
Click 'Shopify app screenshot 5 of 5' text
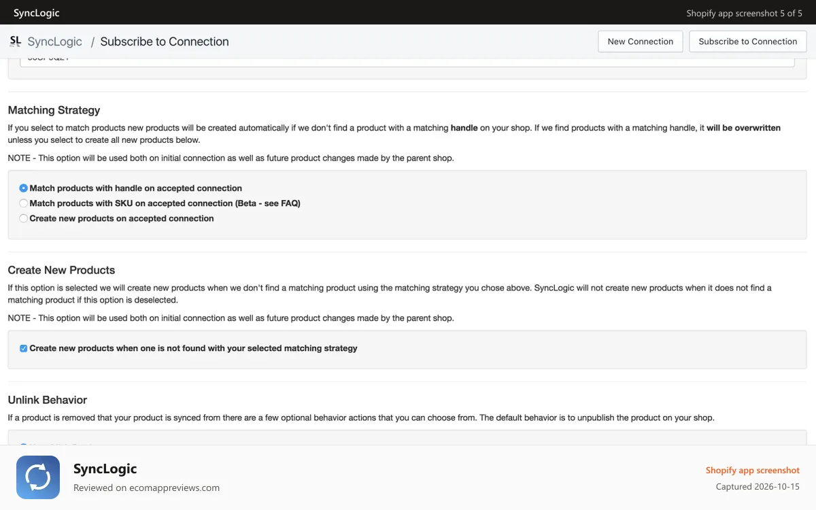click(x=744, y=13)
